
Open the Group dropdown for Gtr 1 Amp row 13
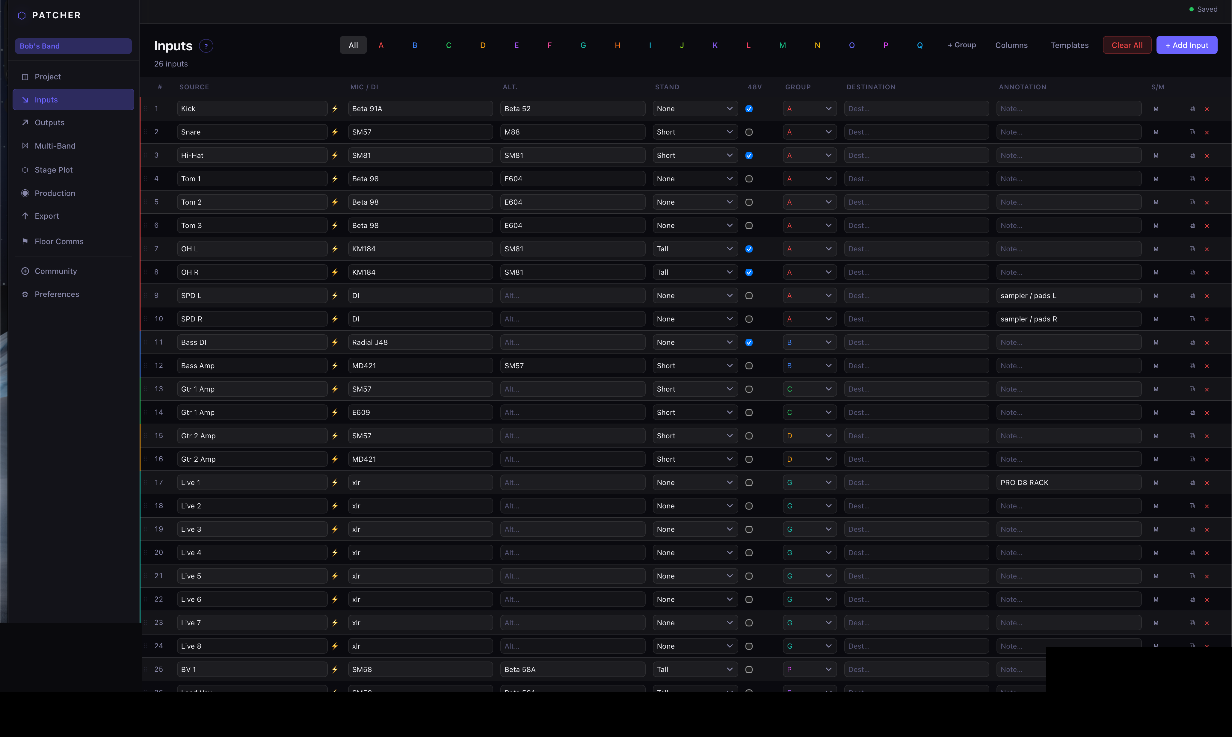tap(810, 389)
